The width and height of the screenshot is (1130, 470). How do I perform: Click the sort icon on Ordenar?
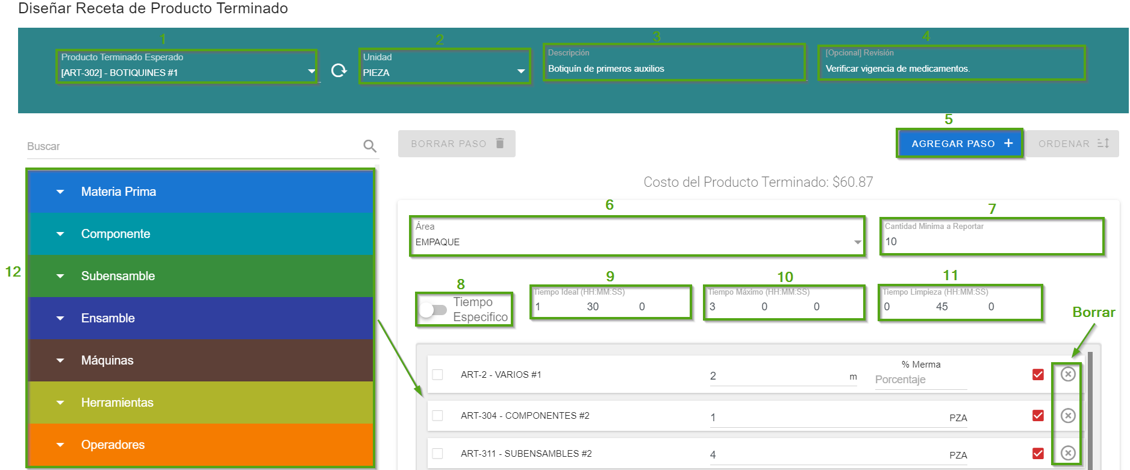pos(1103,143)
